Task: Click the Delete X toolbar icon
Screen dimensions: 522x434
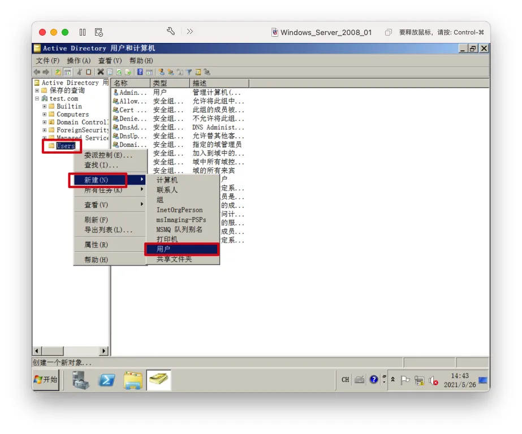Action: point(101,72)
